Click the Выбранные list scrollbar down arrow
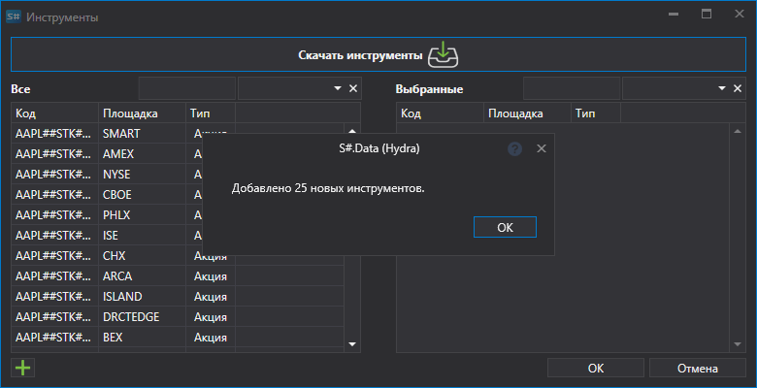 click(x=738, y=344)
